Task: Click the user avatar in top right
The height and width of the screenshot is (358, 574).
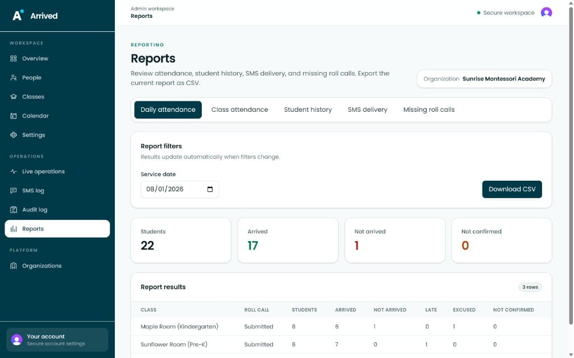Action: (x=546, y=12)
